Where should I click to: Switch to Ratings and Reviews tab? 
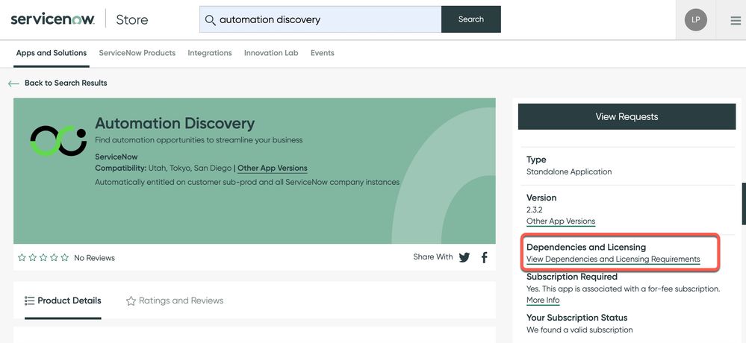tap(175, 300)
